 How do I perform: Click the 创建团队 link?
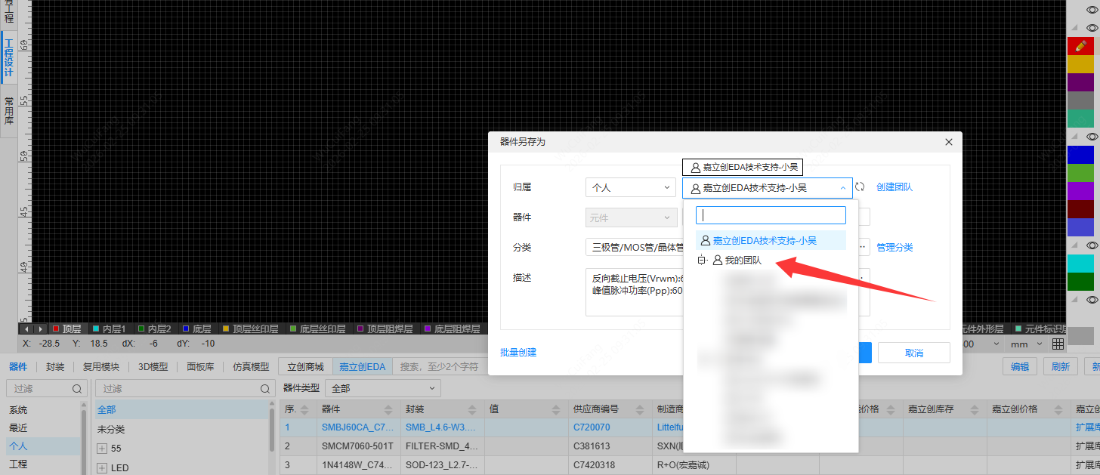[895, 187]
